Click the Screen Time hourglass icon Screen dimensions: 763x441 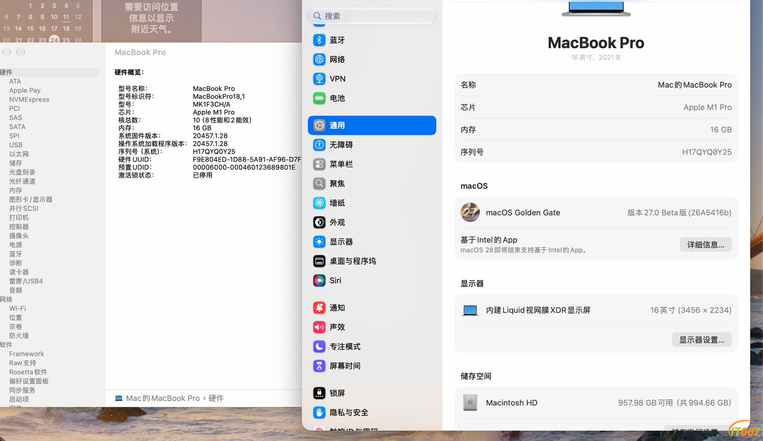coord(319,366)
